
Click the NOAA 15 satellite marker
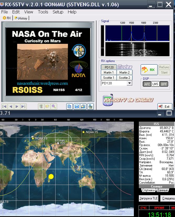(83, 132)
